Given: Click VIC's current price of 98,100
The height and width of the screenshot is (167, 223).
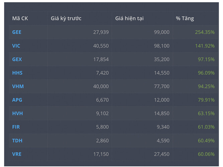Looking at the screenshot, I should [161, 46].
